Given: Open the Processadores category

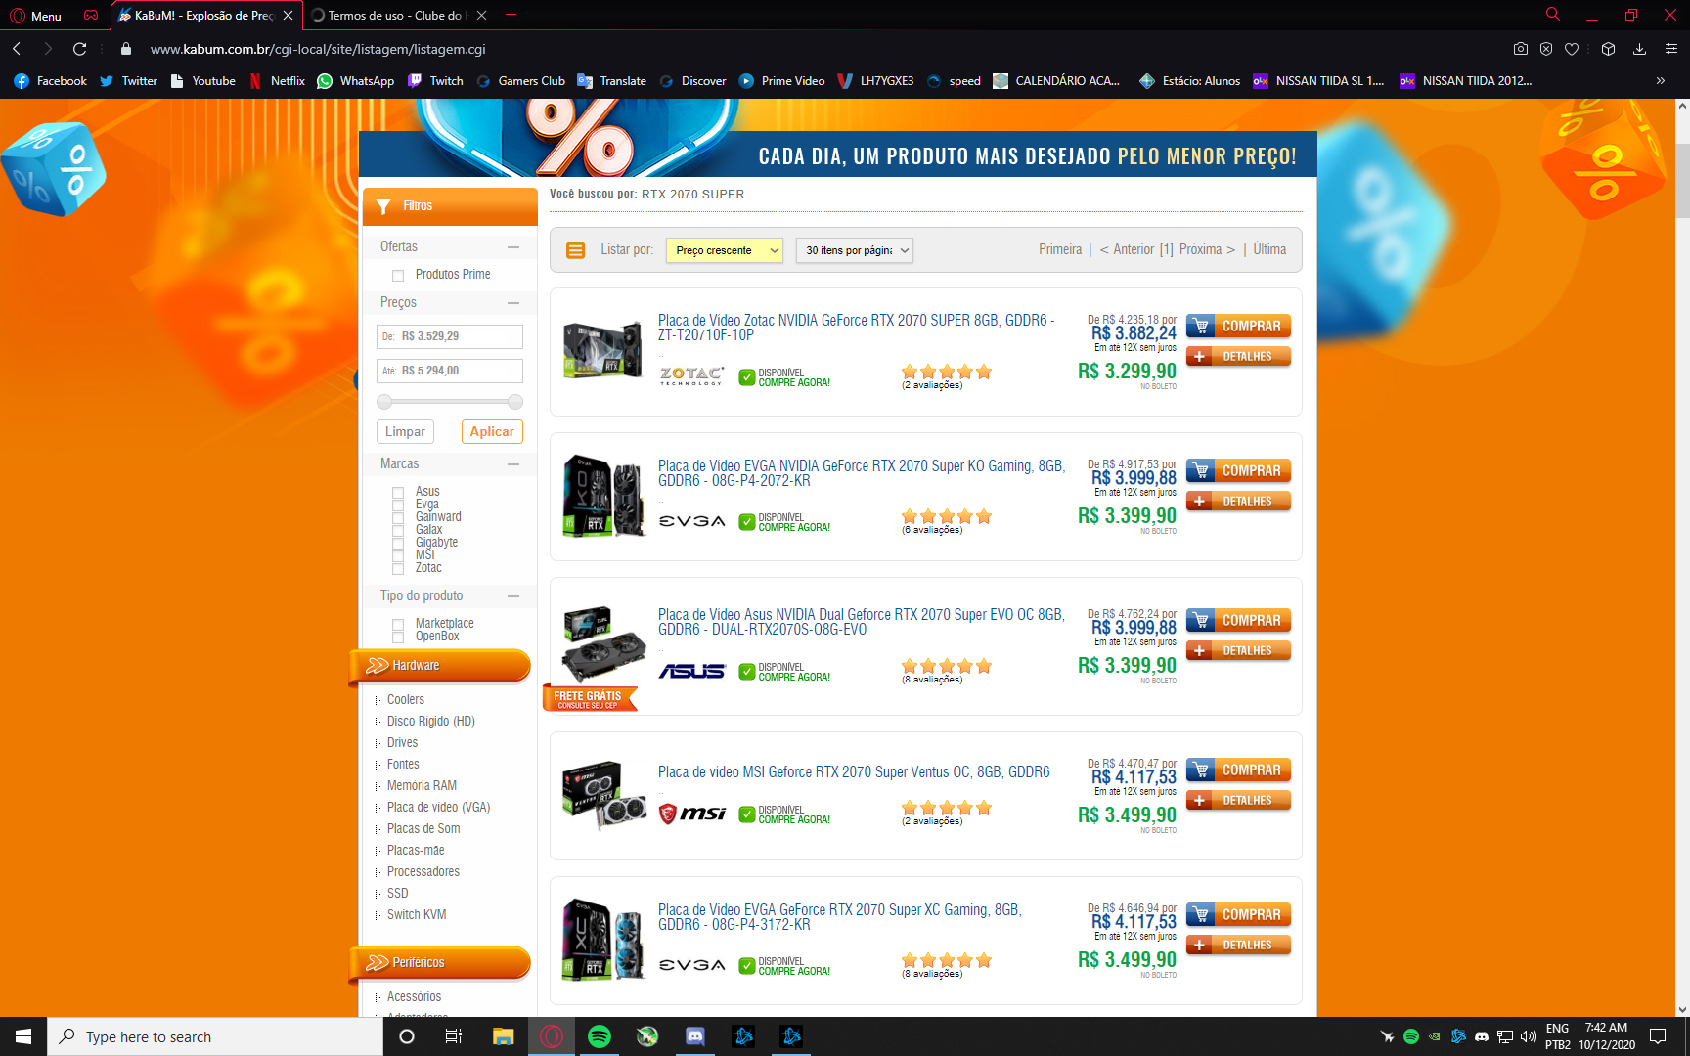Looking at the screenshot, I should tap(422, 872).
